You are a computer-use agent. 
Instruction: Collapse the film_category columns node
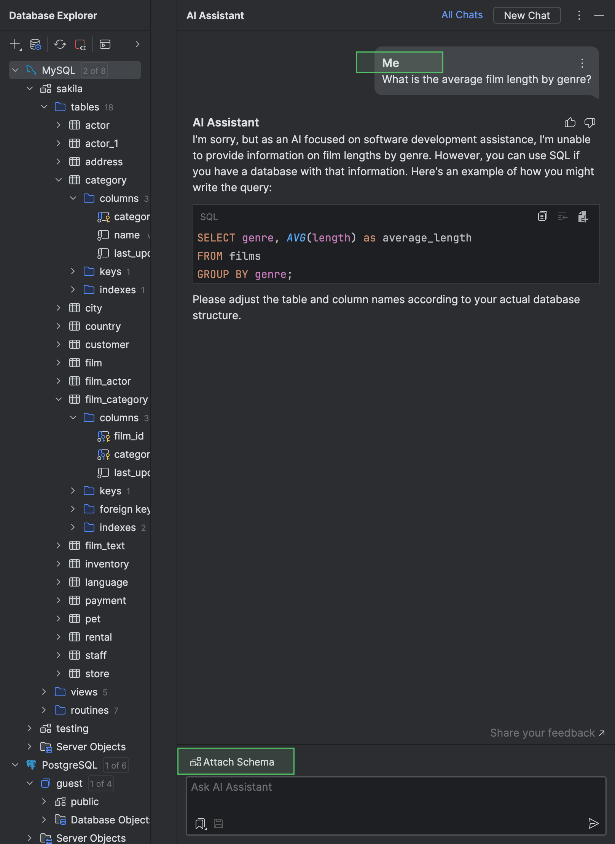(x=73, y=417)
